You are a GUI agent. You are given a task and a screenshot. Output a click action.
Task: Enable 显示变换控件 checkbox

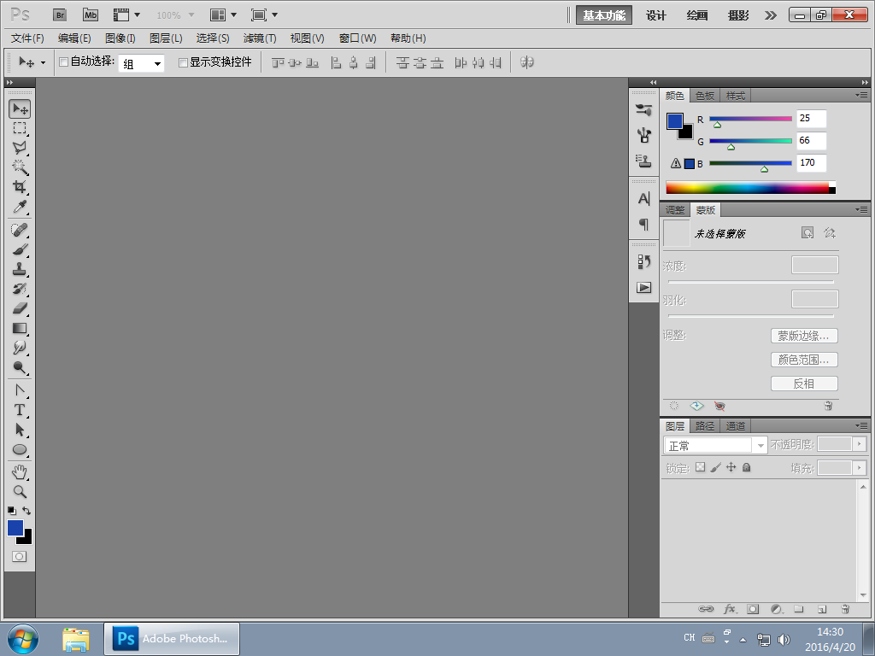[x=183, y=62]
